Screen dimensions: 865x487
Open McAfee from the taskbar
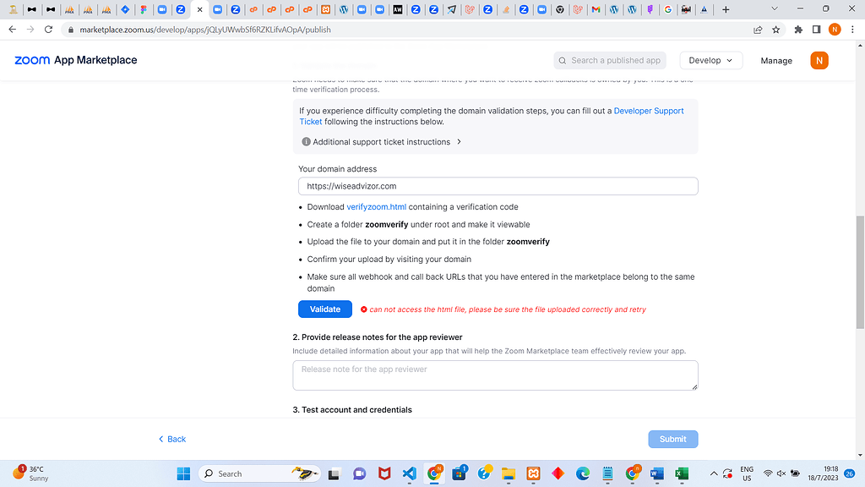(x=384, y=473)
